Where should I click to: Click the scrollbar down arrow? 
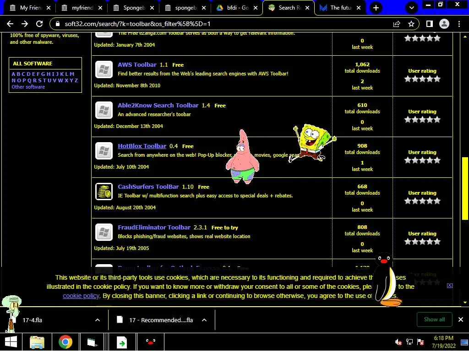(465, 303)
